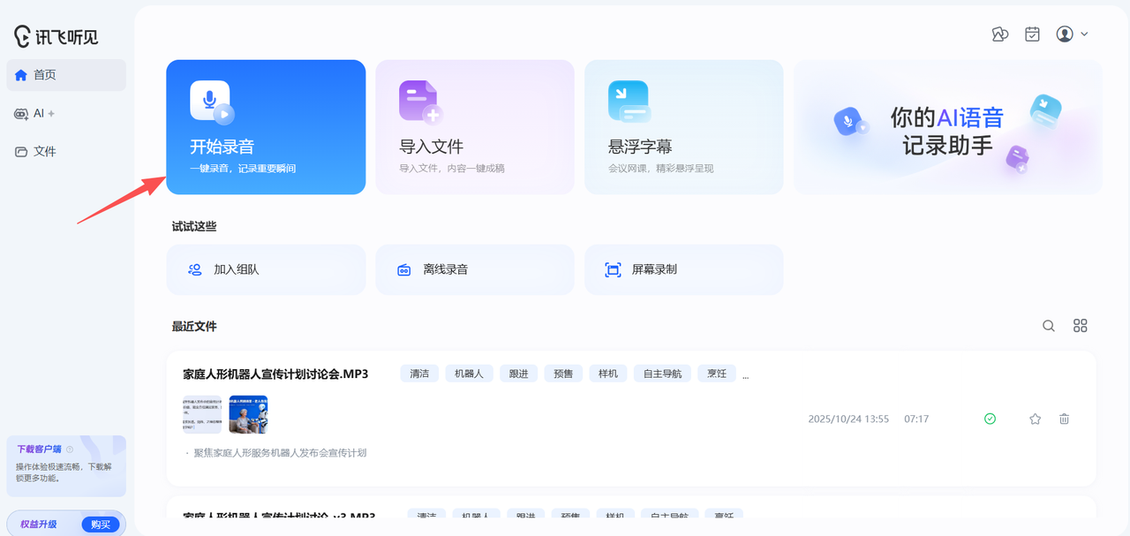1130x536 pixels.
Task: Delete the first MP3 file with trash icon
Action: coord(1064,419)
